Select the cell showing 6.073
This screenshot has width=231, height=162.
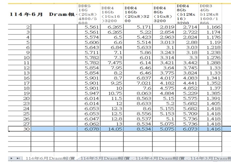[x=187, y=130]
